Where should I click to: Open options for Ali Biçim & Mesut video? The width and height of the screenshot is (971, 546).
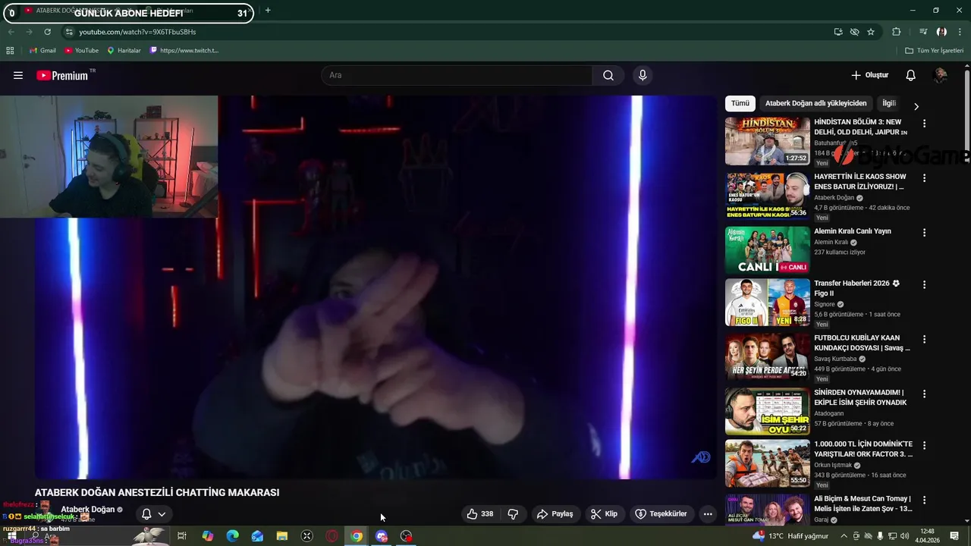click(924, 500)
